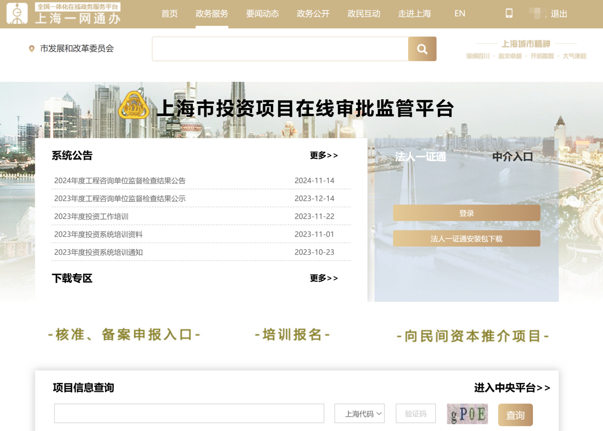Refresh the gP0E captcha image
This screenshot has height=431, width=603.
pyautogui.click(x=467, y=414)
